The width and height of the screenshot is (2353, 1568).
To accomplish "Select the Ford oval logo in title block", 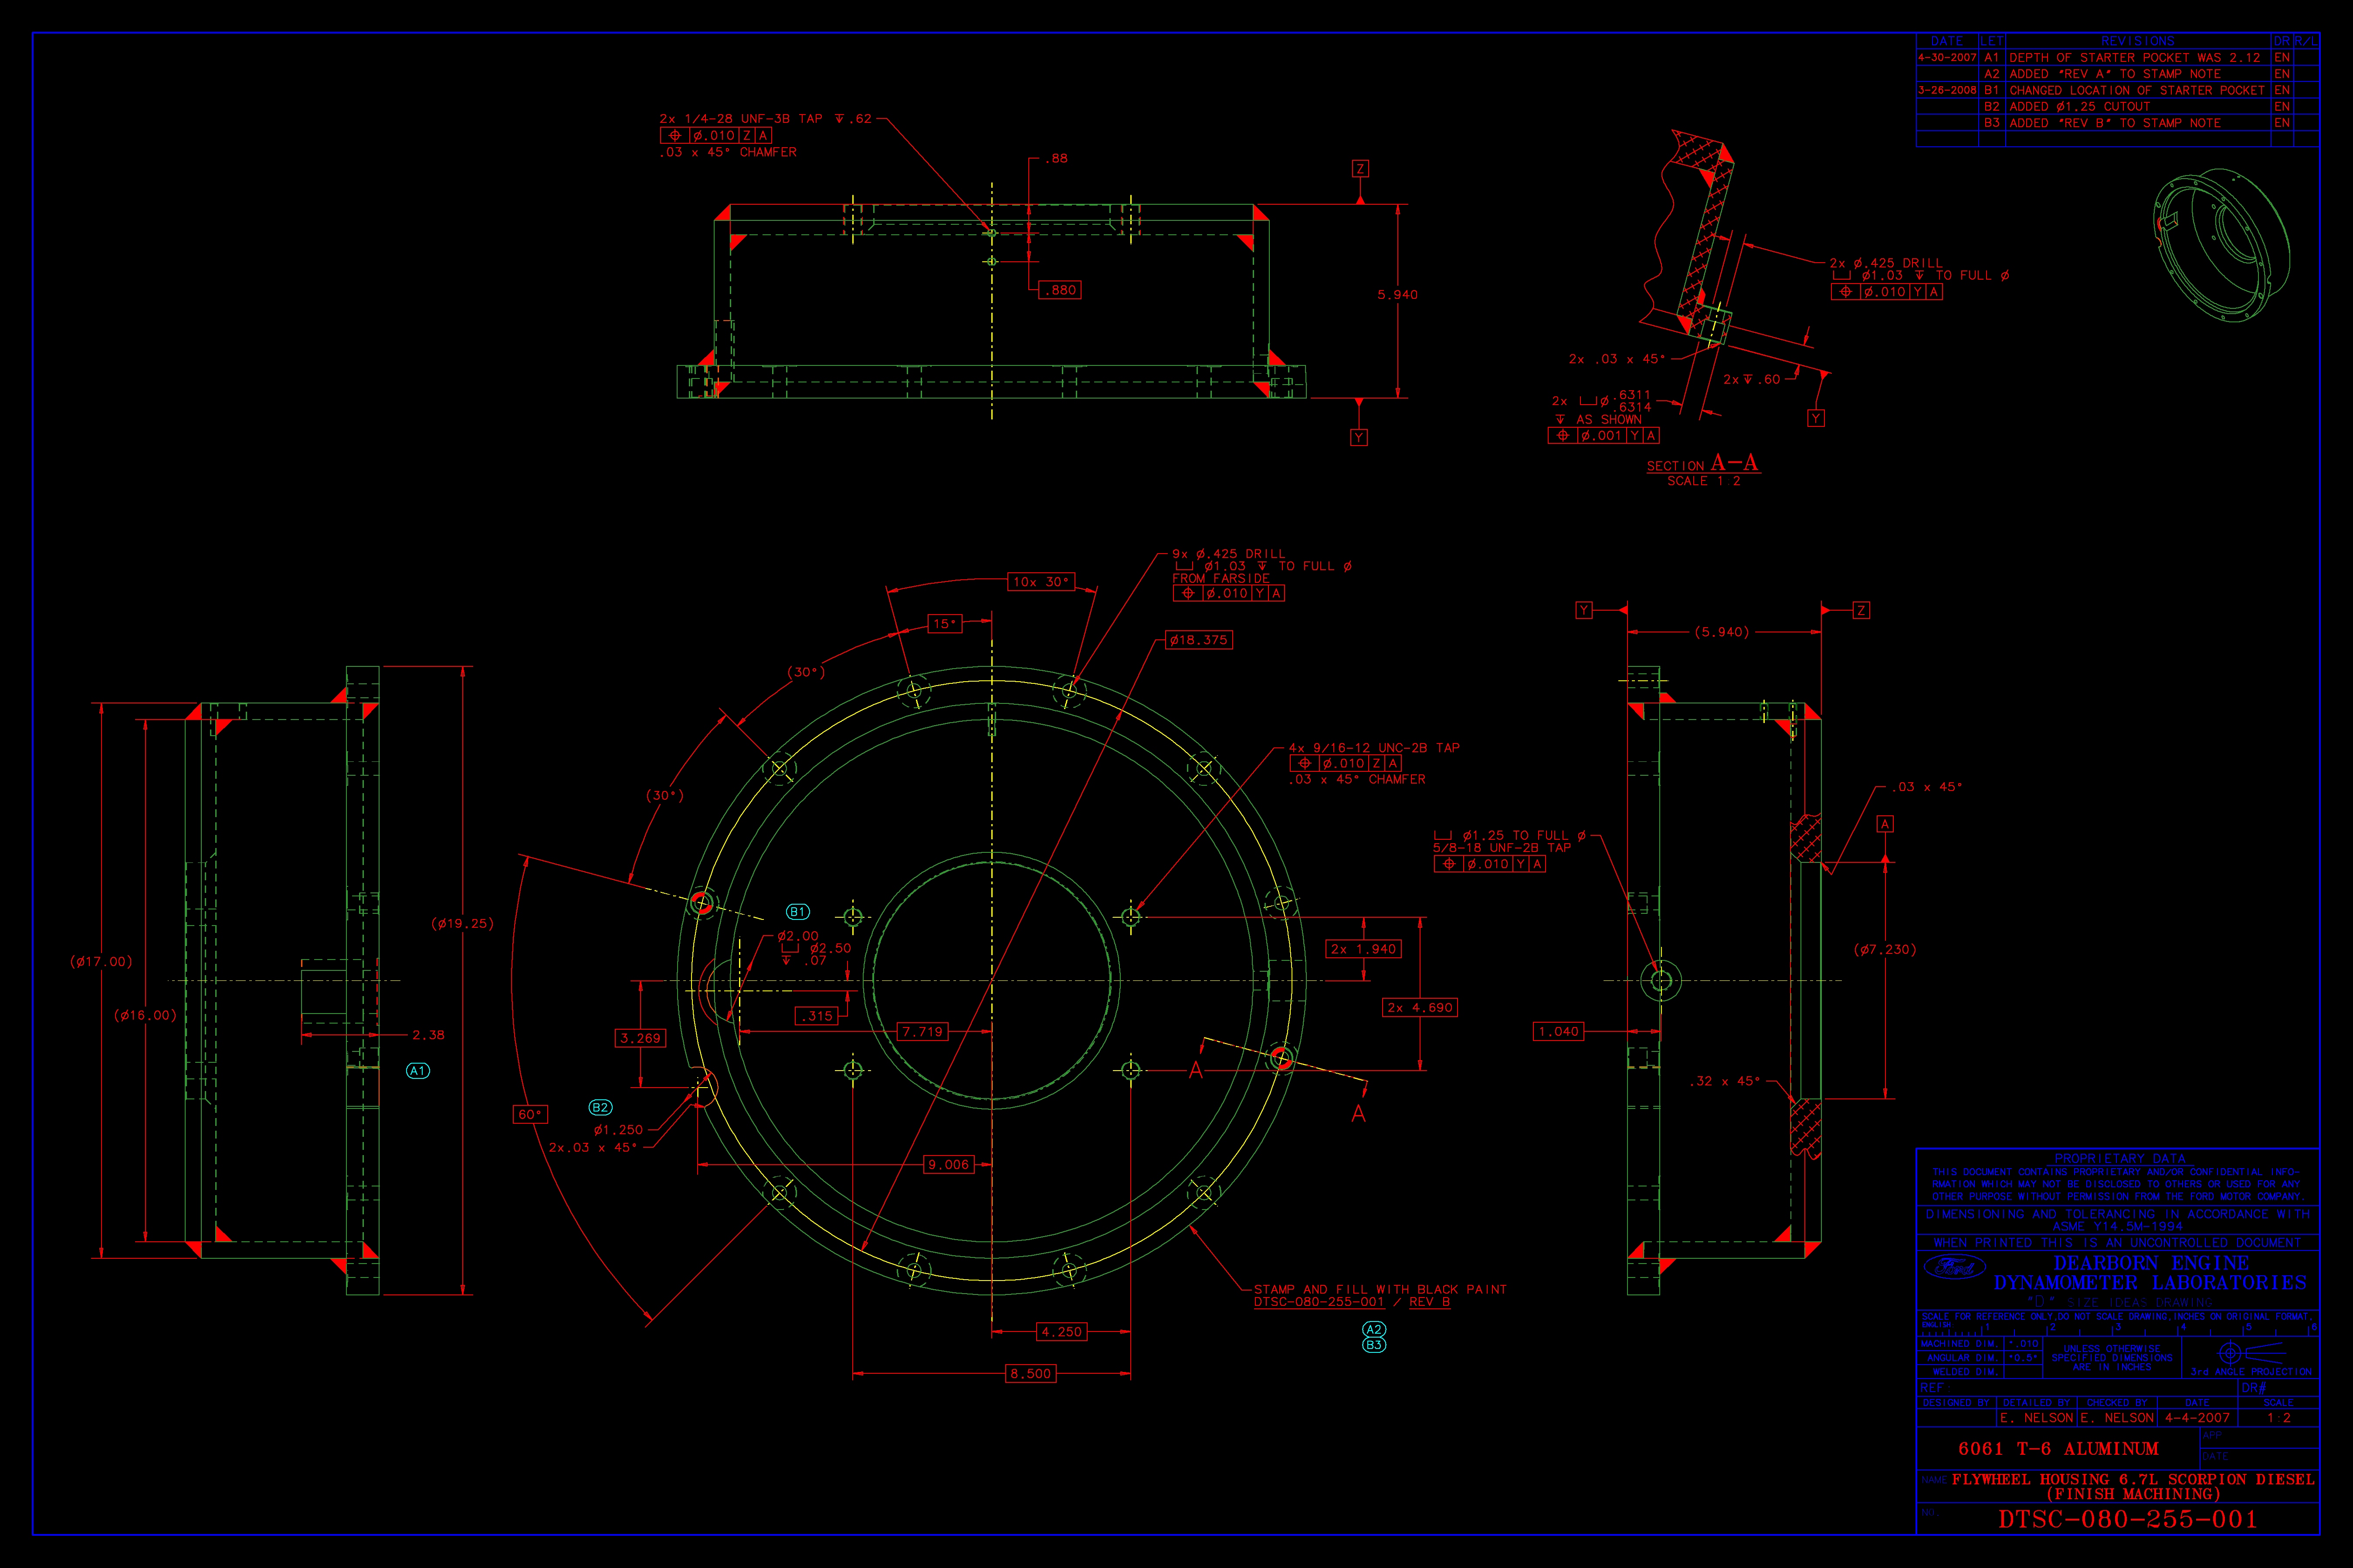I will click(x=1955, y=1268).
